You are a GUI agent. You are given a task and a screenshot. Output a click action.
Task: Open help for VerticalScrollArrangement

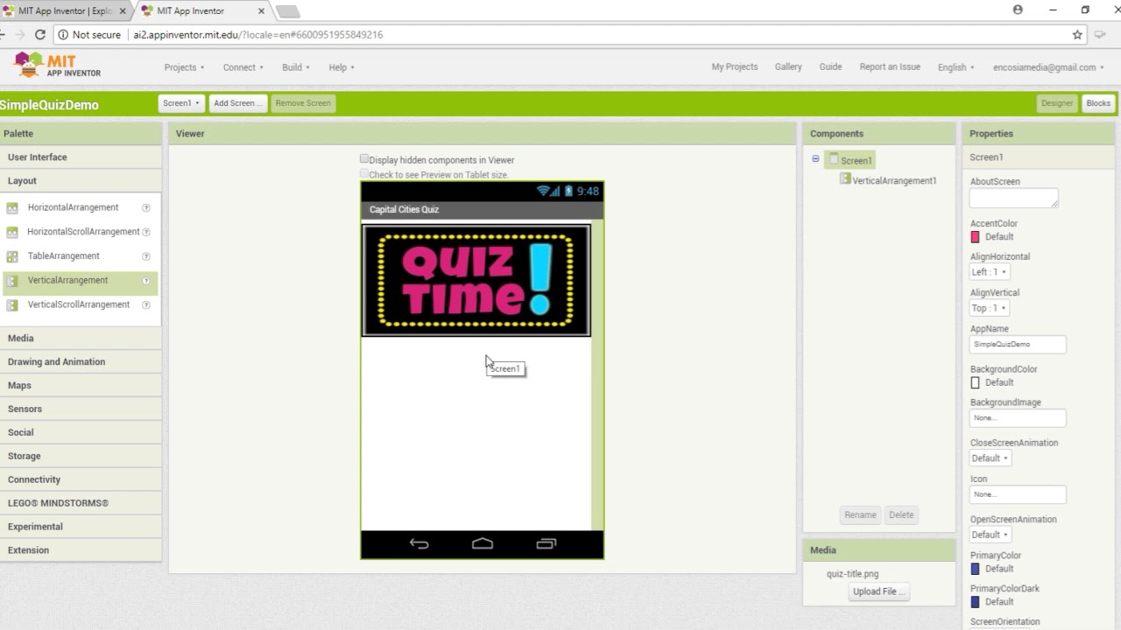[146, 305]
